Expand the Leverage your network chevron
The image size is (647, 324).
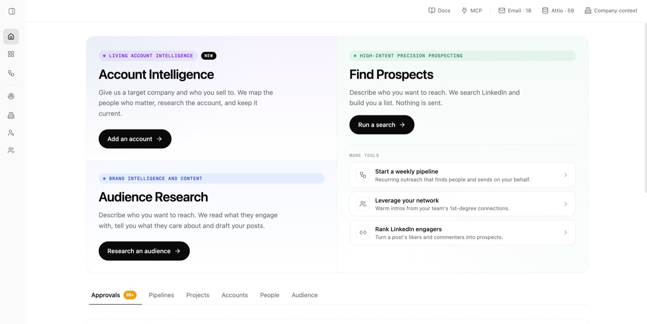(x=565, y=204)
